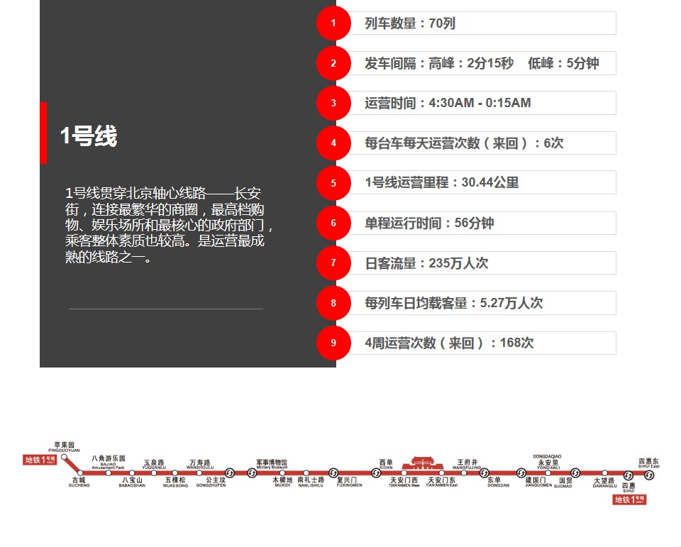Click the station label 建国门 JIANGUOMEN
This screenshot has width=681, height=547.
coord(538,482)
